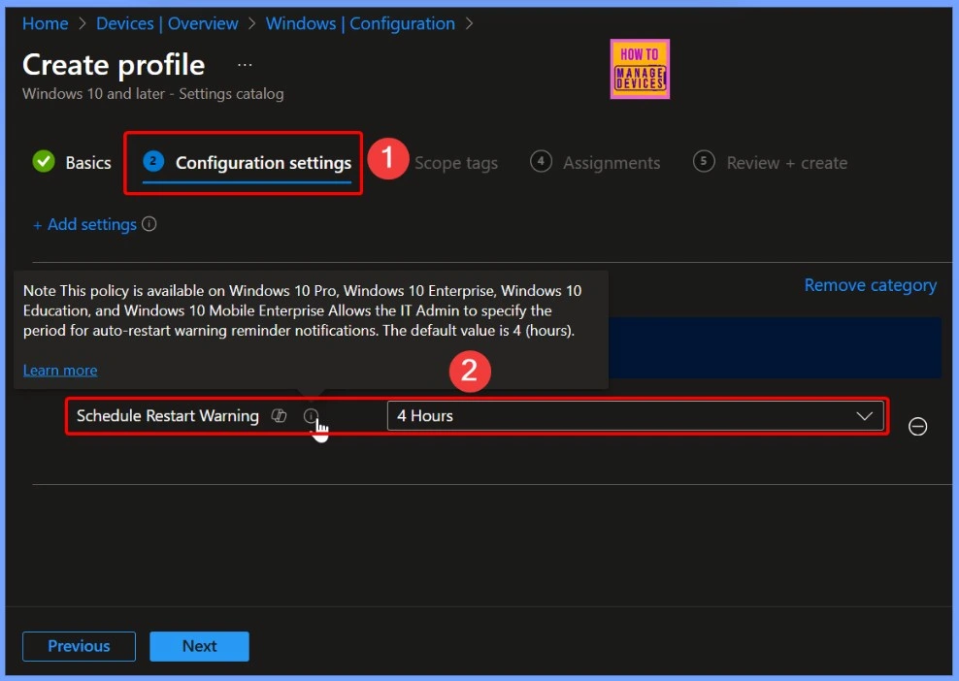Open the Review + create step

coord(786,163)
